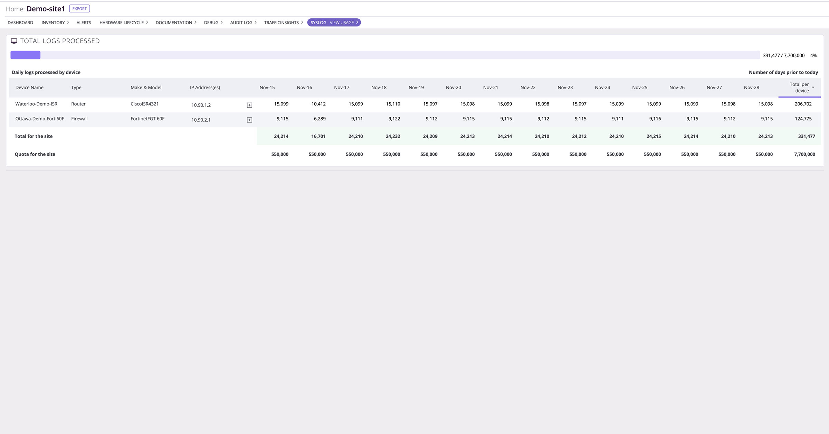The width and height of the screenshot is (829, 434).
Task: Click the 331,477 / 7,700,000 usage readout
Action: coord(783,55)
